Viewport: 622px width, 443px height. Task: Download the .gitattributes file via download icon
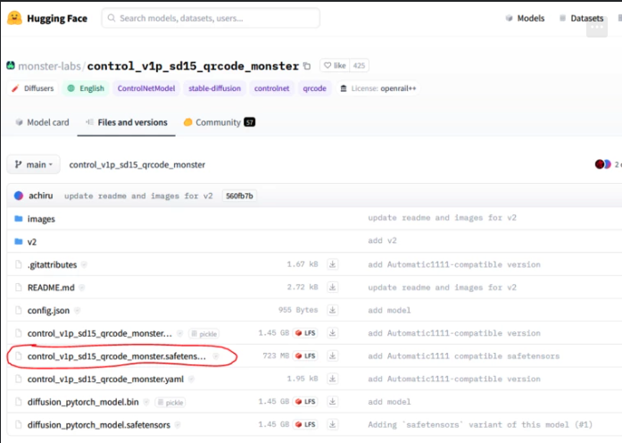pyautogui.click(x=333, y=264)
